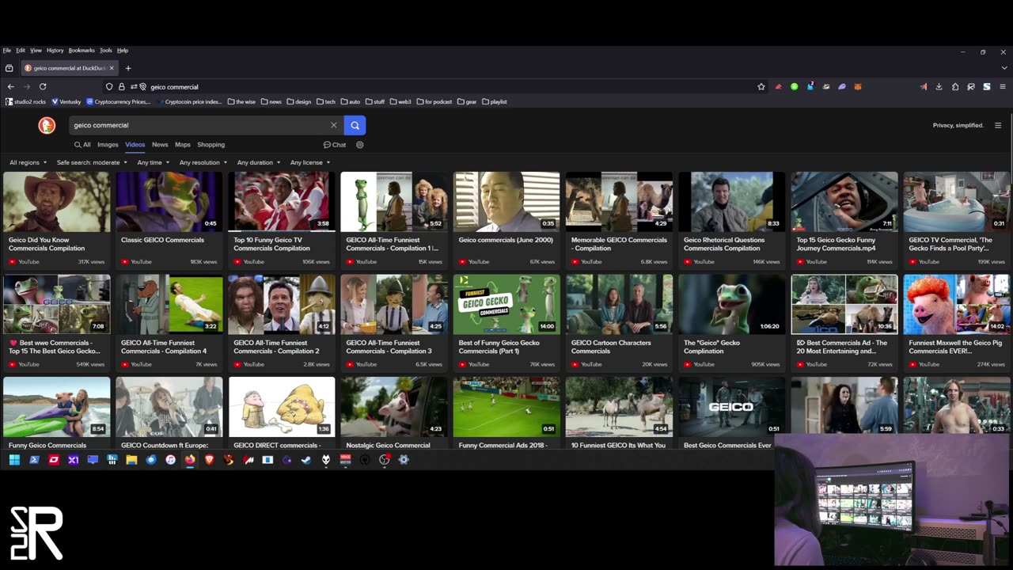This screenshot has height=570, width=1013.
Task: Switch to the All results tab
Action: pyautogui.click(x=82, y=145)
